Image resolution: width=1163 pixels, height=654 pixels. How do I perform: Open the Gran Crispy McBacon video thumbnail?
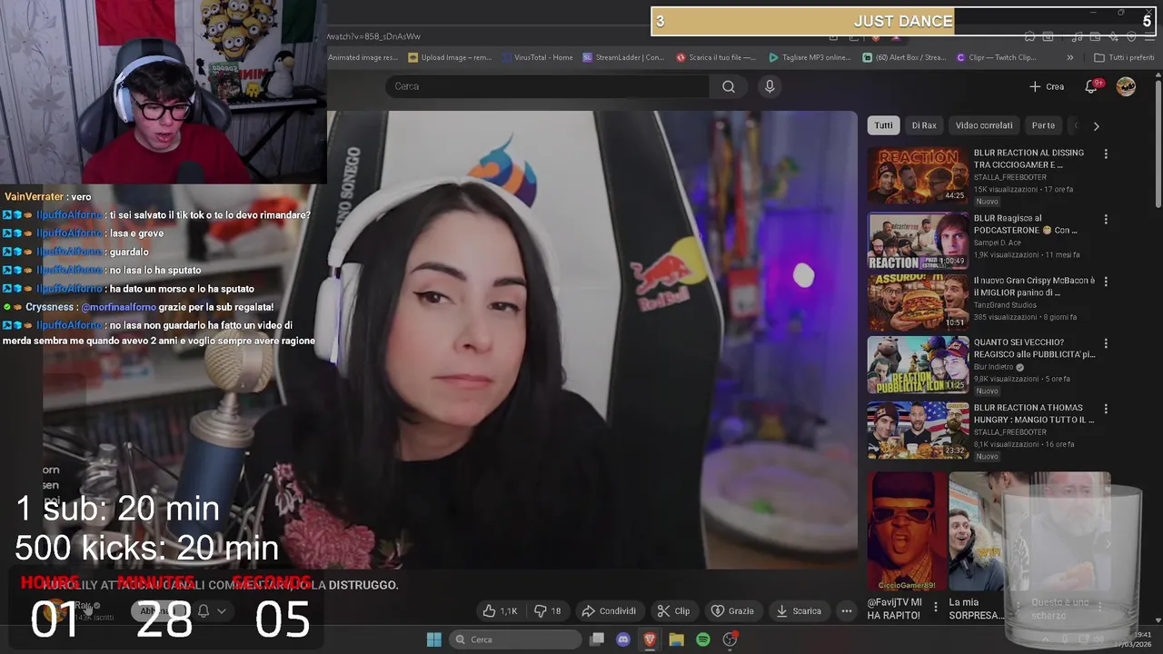coord(918,303)
